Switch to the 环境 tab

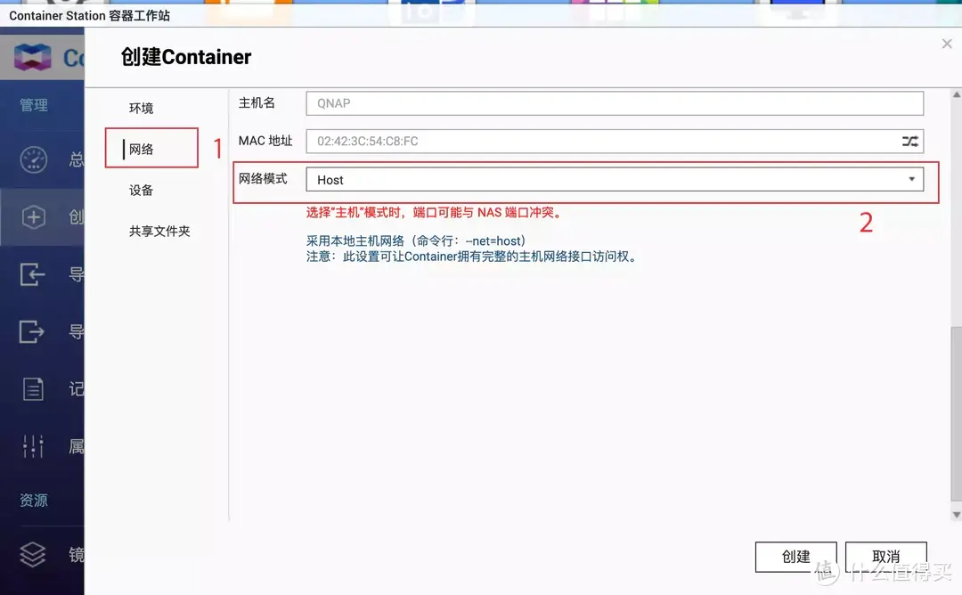pos(141,107)
